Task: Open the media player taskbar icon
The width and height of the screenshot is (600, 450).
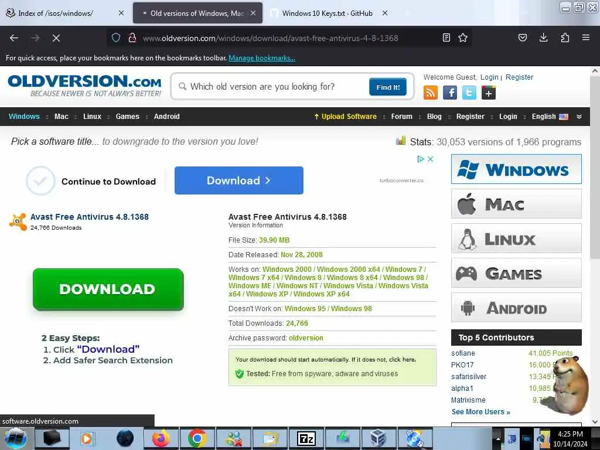Action: click(87, 438)
